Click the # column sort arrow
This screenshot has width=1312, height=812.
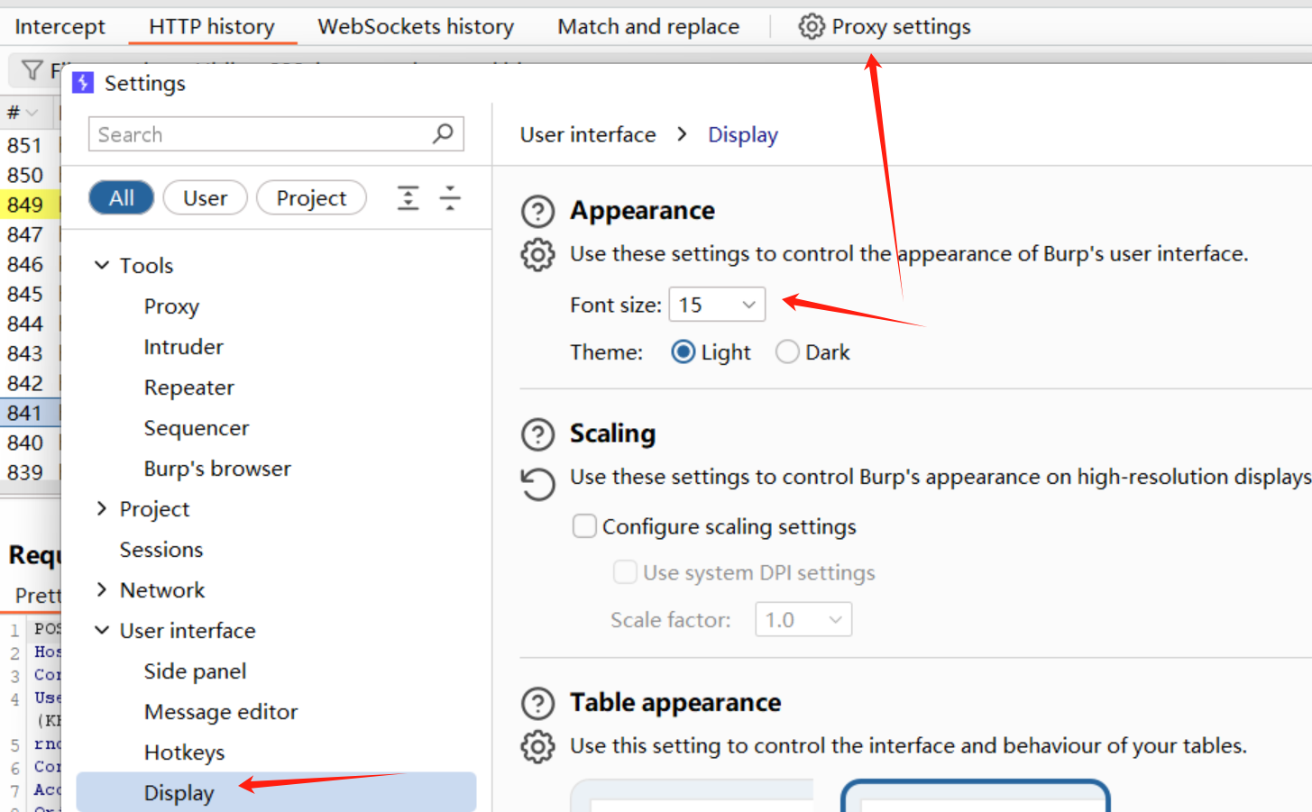point(32,113)
